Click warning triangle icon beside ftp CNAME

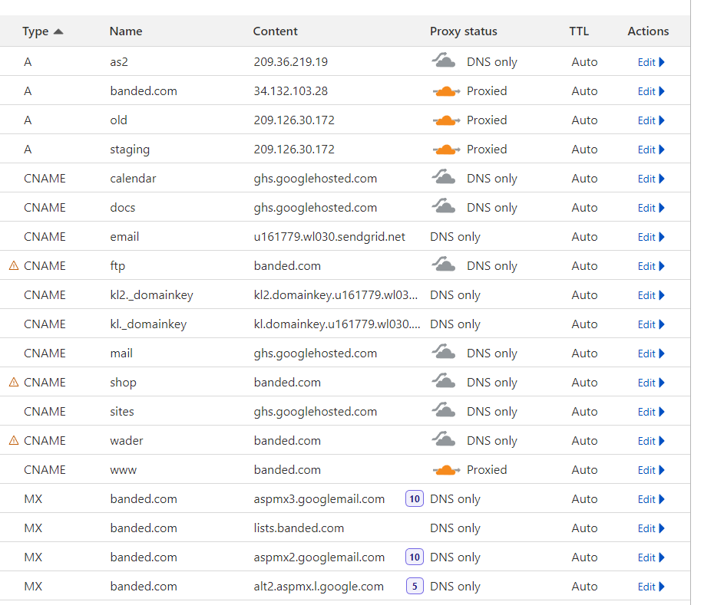(14, 265)
